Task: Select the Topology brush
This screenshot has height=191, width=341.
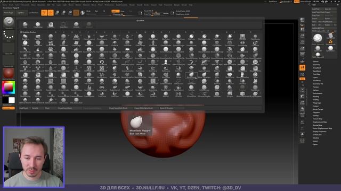Action: (x=38, y=94)
